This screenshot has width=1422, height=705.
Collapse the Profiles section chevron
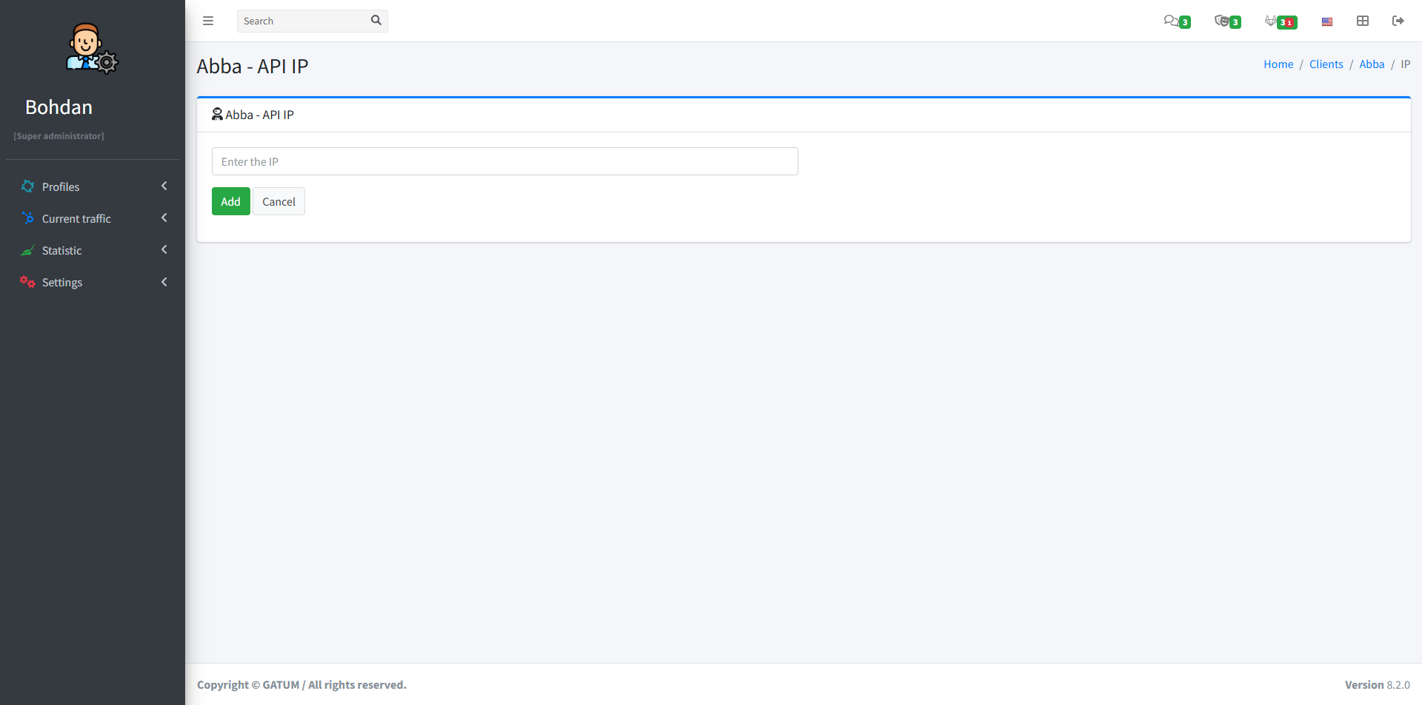(164, 186)
